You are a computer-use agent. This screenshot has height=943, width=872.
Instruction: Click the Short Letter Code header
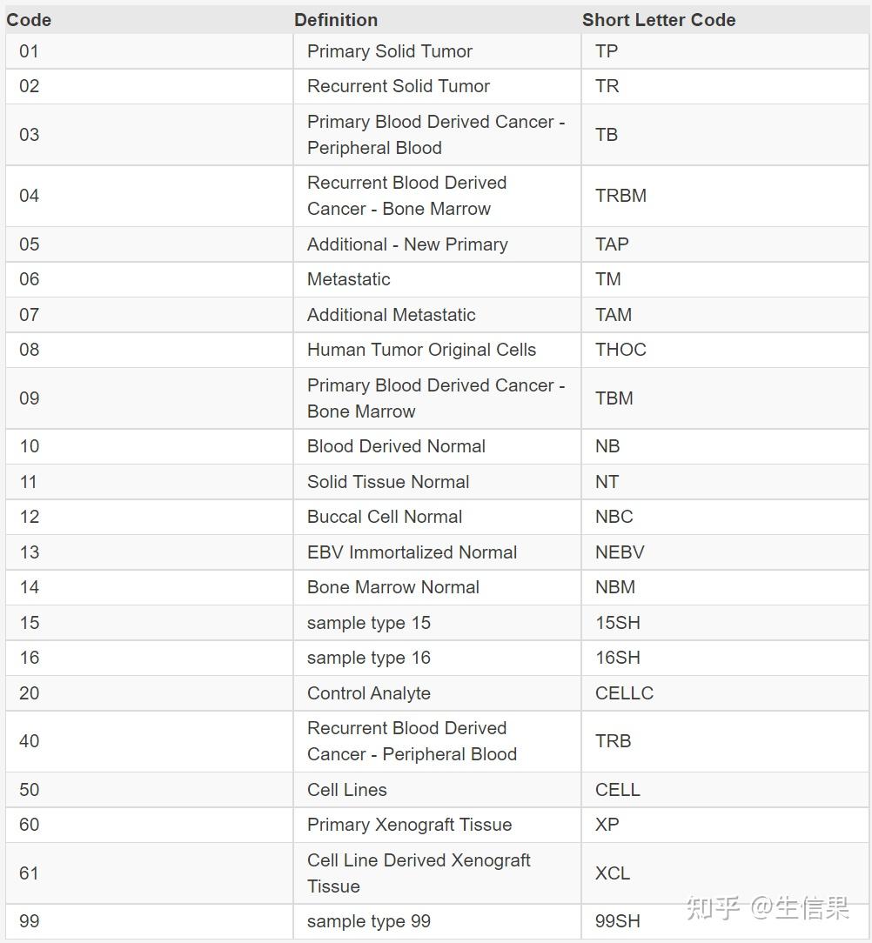click(x=659, y=19)
